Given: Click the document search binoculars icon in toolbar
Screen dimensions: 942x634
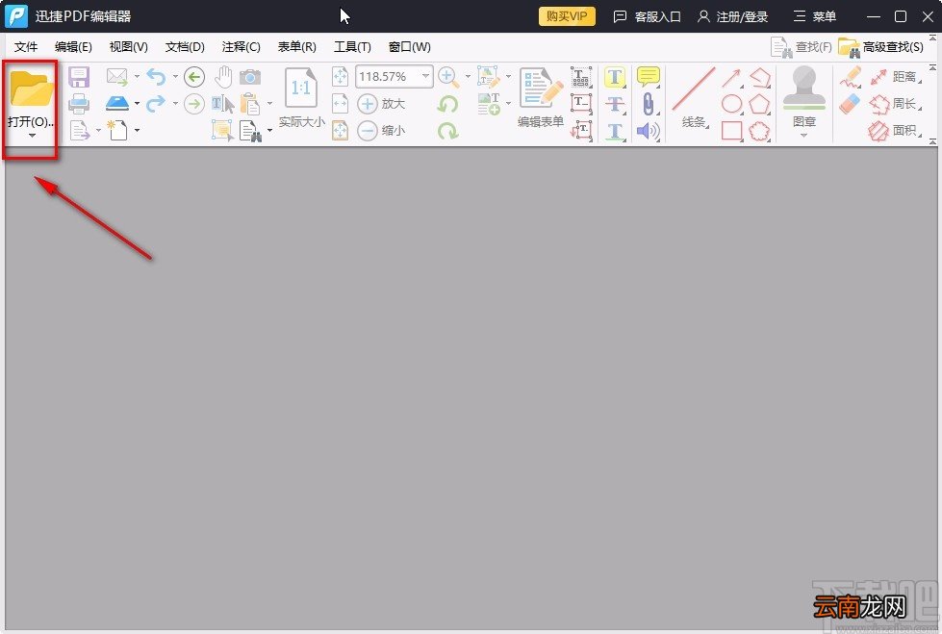Looking at the screenshot, I should pyautogui.click(x=250, y=131).
